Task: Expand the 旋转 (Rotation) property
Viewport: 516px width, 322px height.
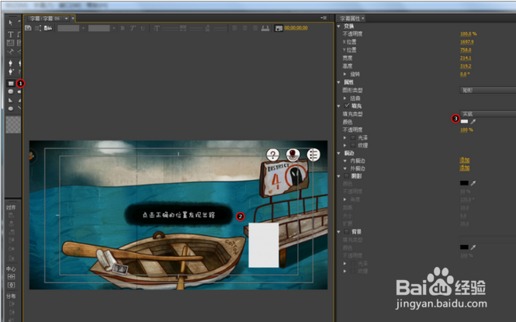Action: (x=345, y=74)
